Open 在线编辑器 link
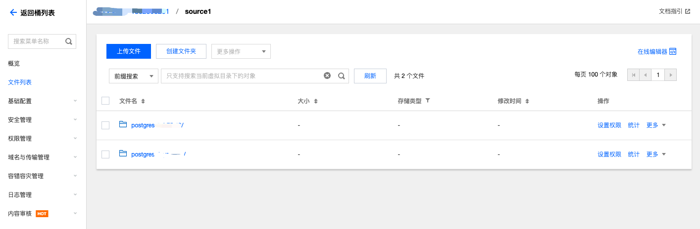 (652, 51)
